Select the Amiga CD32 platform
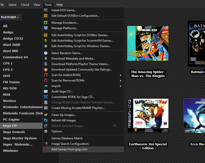The width and height of the screenshot is (205, 163). pyautogui.click(x=13, y=39)
